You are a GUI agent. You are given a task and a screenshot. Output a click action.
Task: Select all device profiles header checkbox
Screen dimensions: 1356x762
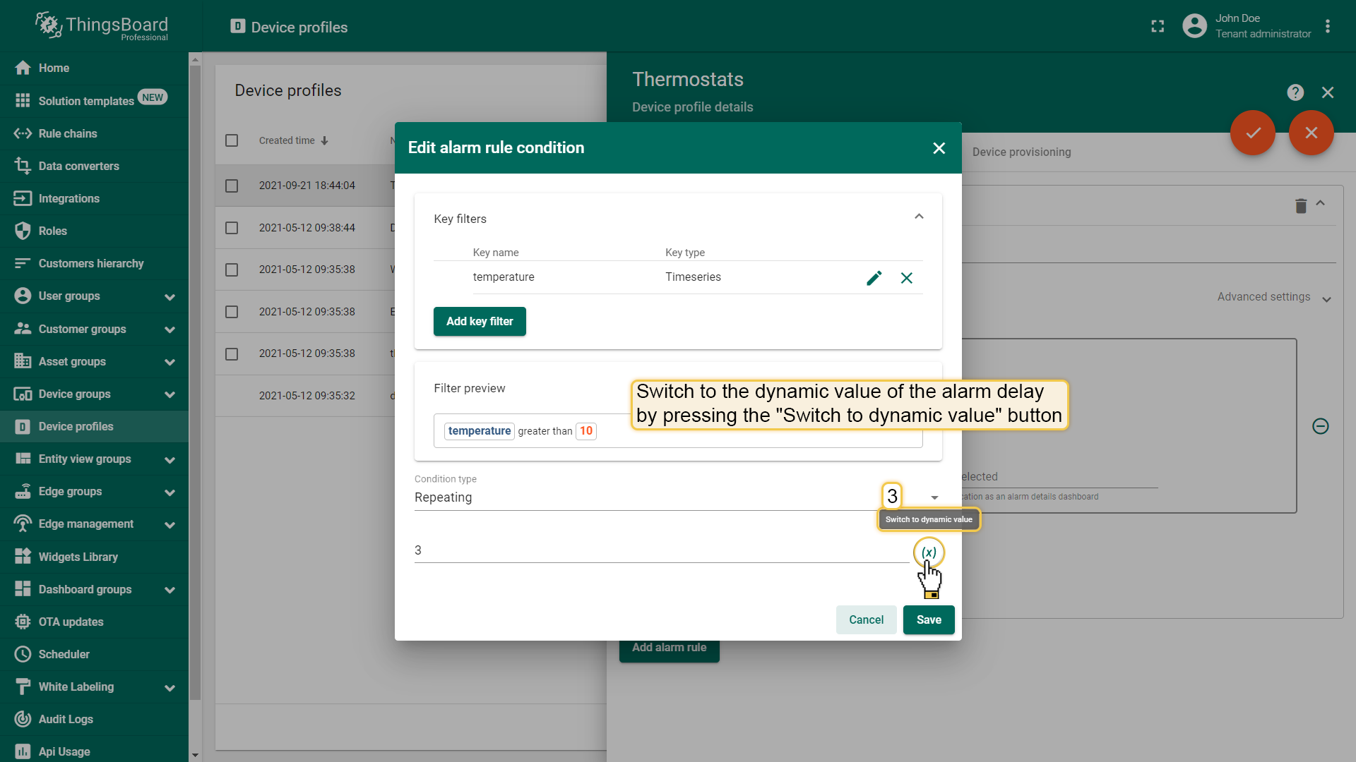click(x=232, y=140)
